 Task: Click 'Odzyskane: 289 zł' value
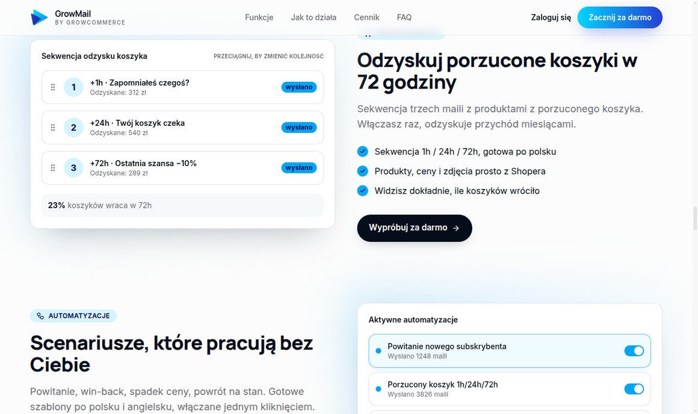point(119,173)
